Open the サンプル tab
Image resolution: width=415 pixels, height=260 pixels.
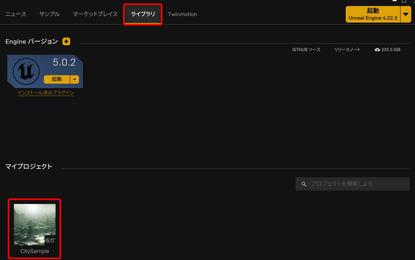click(49, 14)
